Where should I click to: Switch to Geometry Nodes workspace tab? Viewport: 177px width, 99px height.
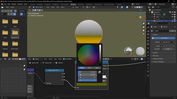pos(109,4)
